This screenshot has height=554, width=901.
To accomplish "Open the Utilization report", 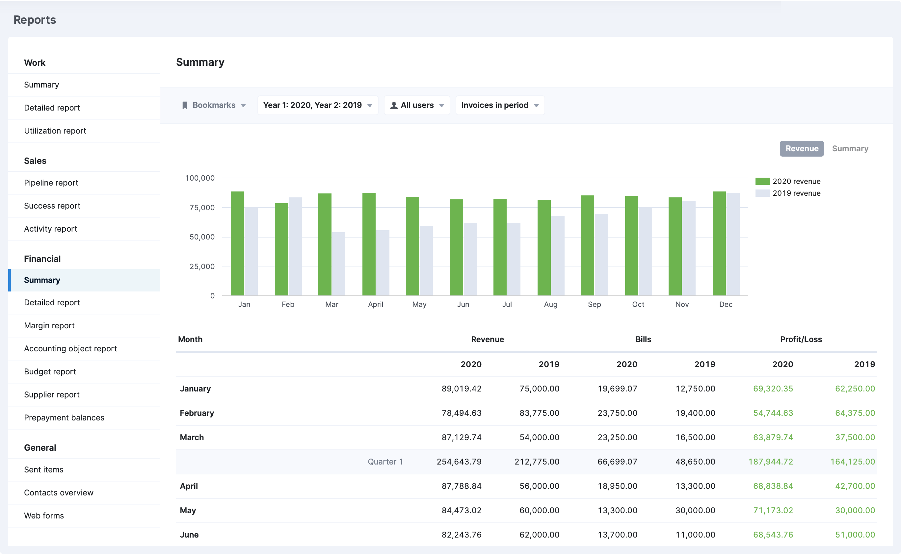I will [84, 131].
